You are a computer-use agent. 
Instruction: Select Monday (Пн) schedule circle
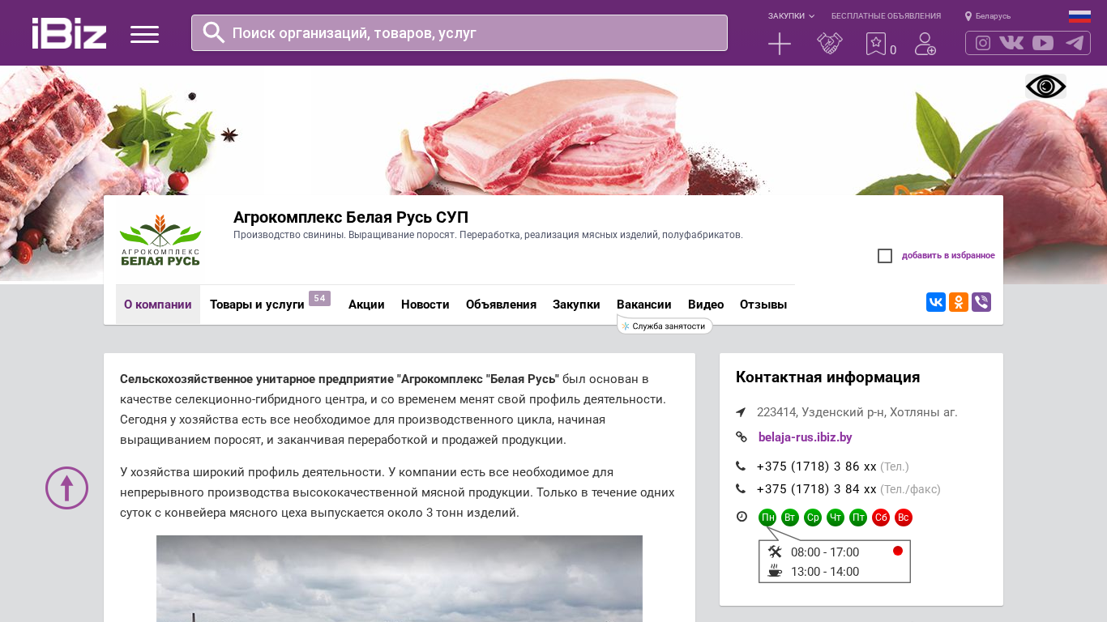point(767,518)
